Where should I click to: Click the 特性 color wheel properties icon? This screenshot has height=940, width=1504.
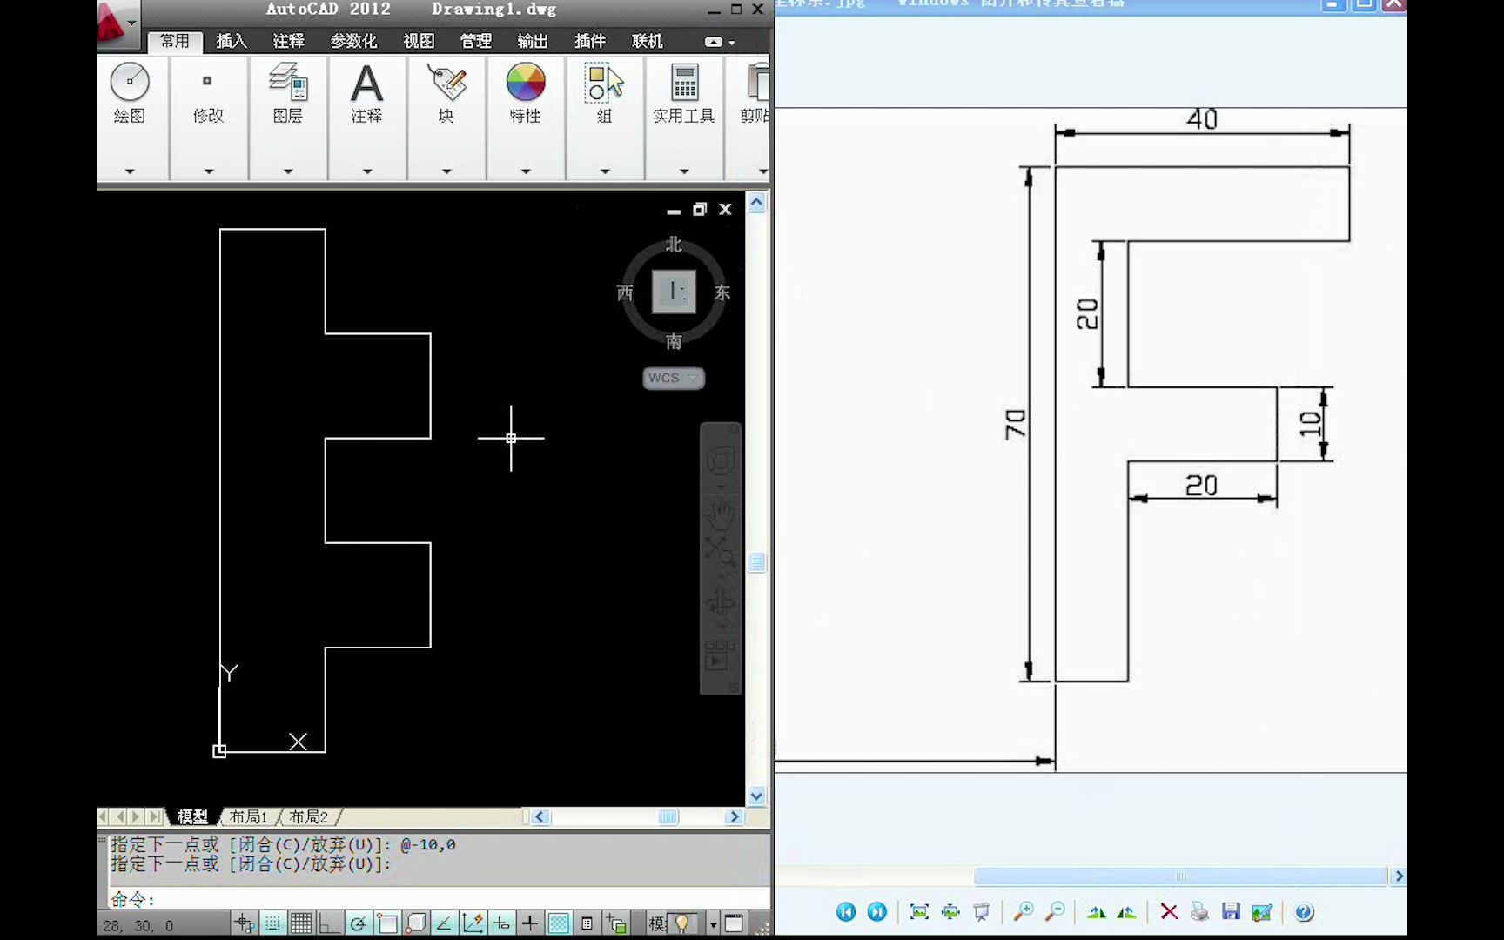pyautogui.click(x=526, y=82)
